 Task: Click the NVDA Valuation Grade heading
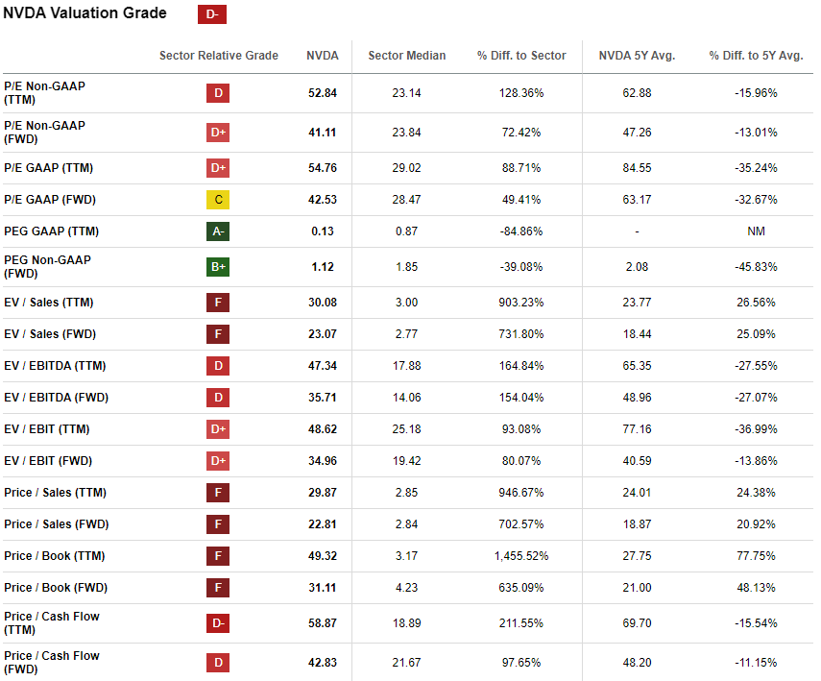tap(85, 13)
